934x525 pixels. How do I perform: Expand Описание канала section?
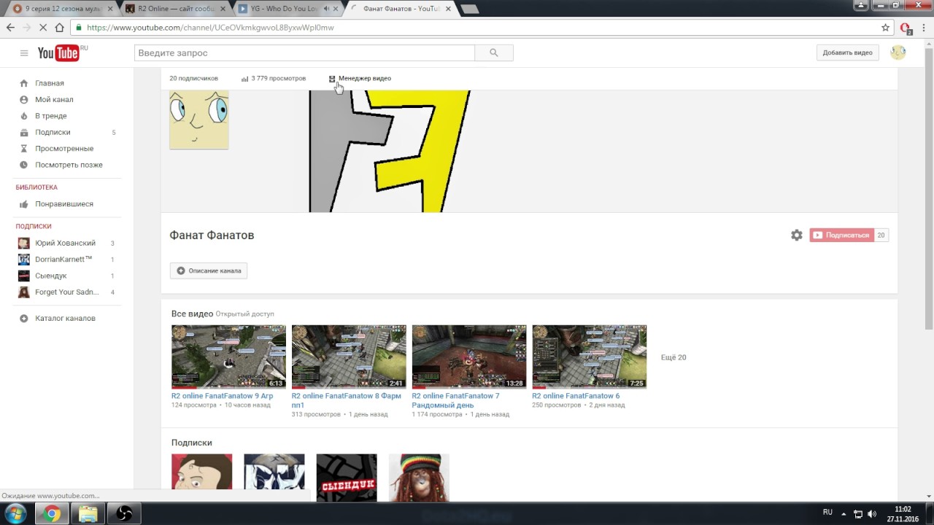[x=209, y=271]
